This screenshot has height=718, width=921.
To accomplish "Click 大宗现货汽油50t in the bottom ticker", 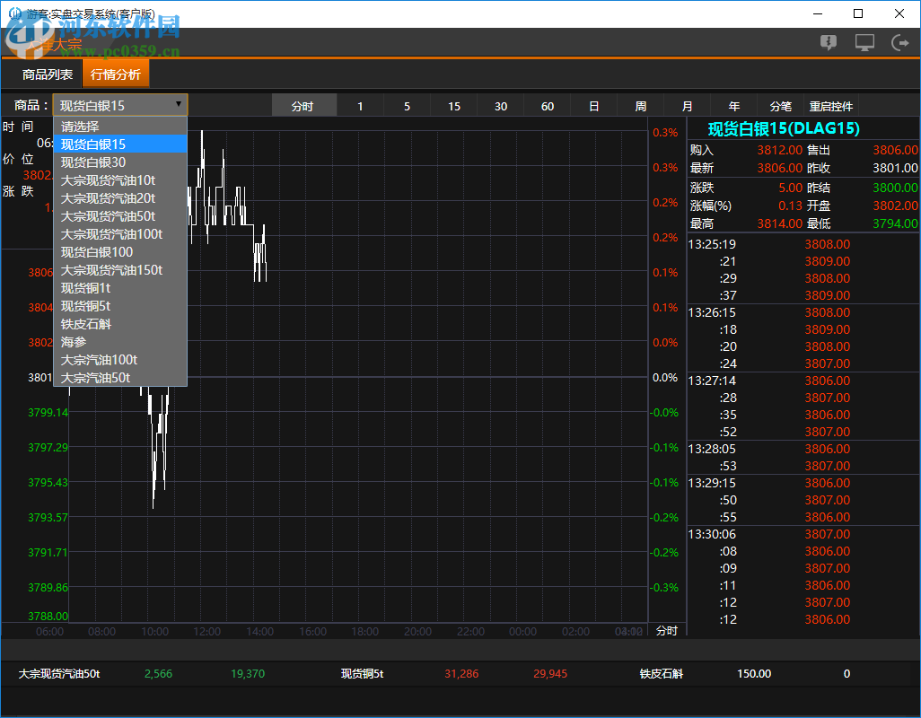I will click(59, 674).
